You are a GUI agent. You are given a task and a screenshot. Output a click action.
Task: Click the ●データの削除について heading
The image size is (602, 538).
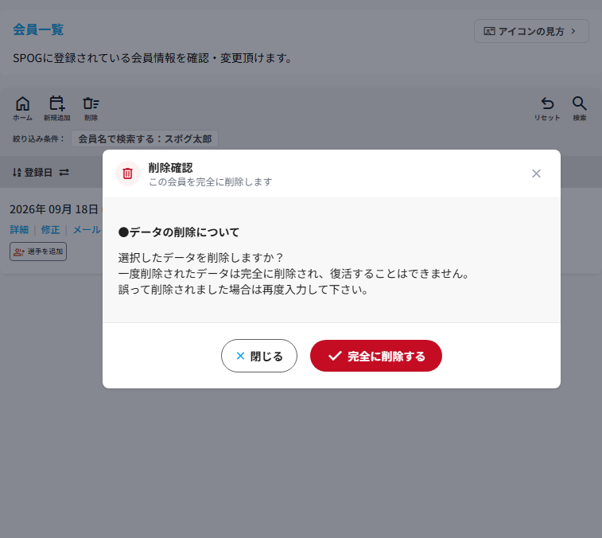178,232
